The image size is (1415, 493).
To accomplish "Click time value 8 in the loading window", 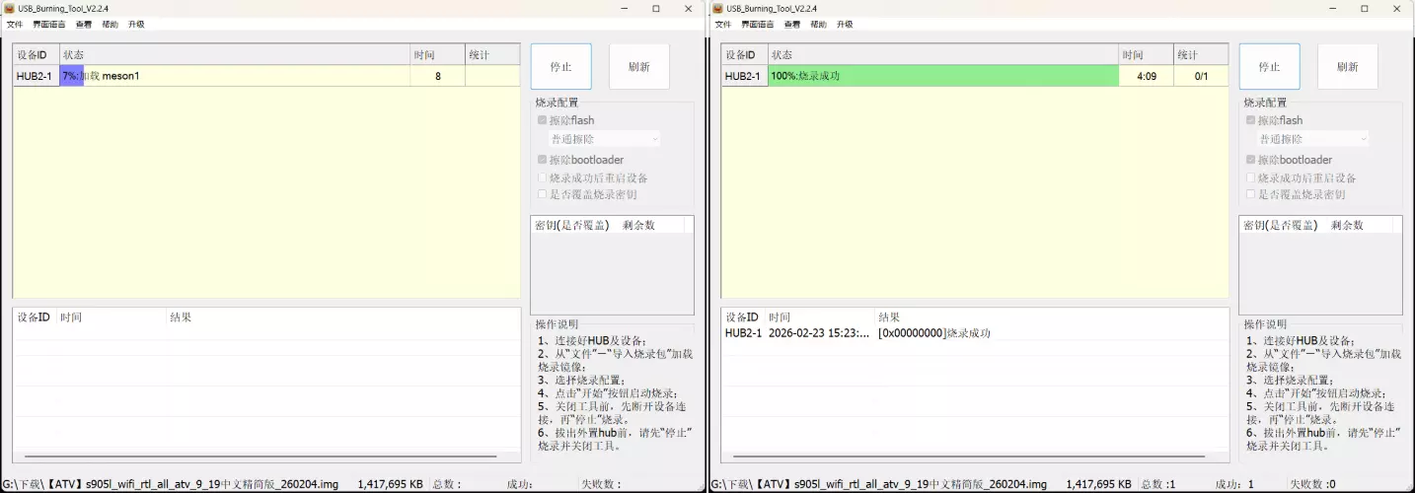I will (x=438, y=76).
